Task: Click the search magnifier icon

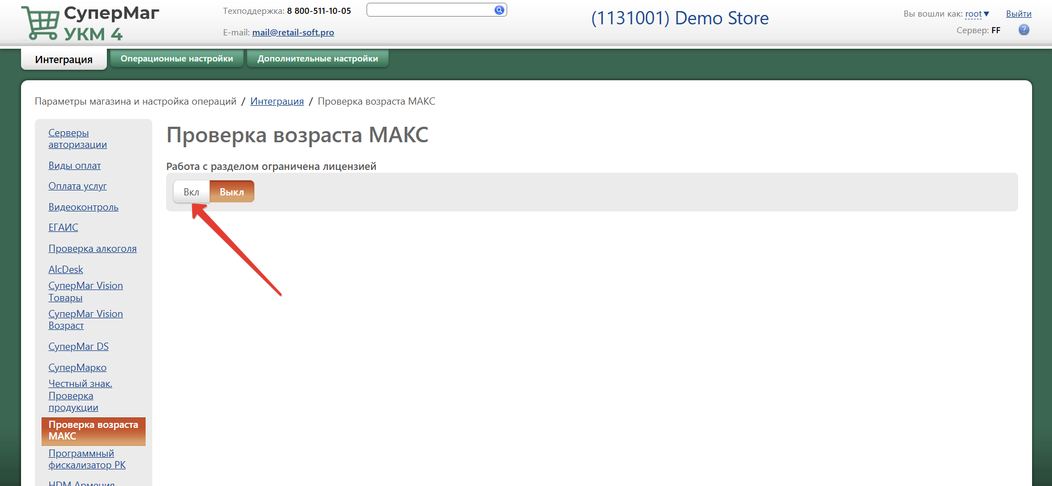Action: [x=499, y=10]
